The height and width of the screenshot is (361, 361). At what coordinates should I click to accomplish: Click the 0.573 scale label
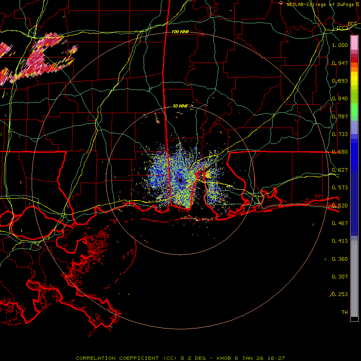(340, 188)
